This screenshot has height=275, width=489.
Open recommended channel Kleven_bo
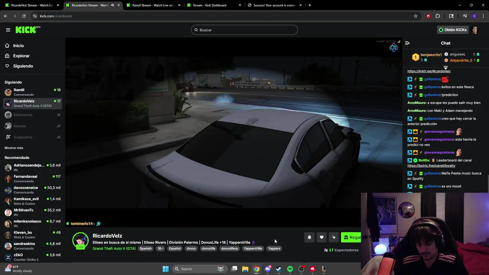click(32, 235)
